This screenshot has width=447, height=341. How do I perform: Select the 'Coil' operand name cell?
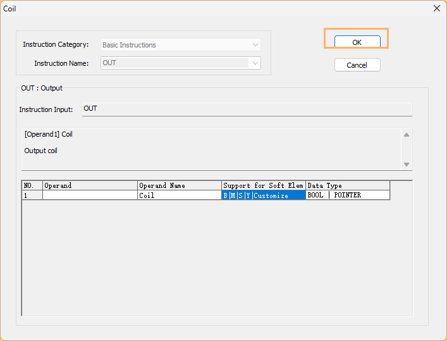[x=180, y=195]
